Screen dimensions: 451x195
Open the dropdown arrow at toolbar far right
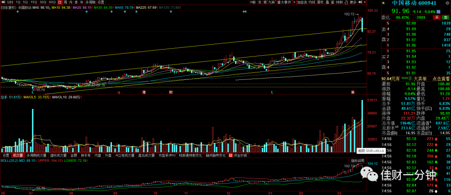pos(365,2)
